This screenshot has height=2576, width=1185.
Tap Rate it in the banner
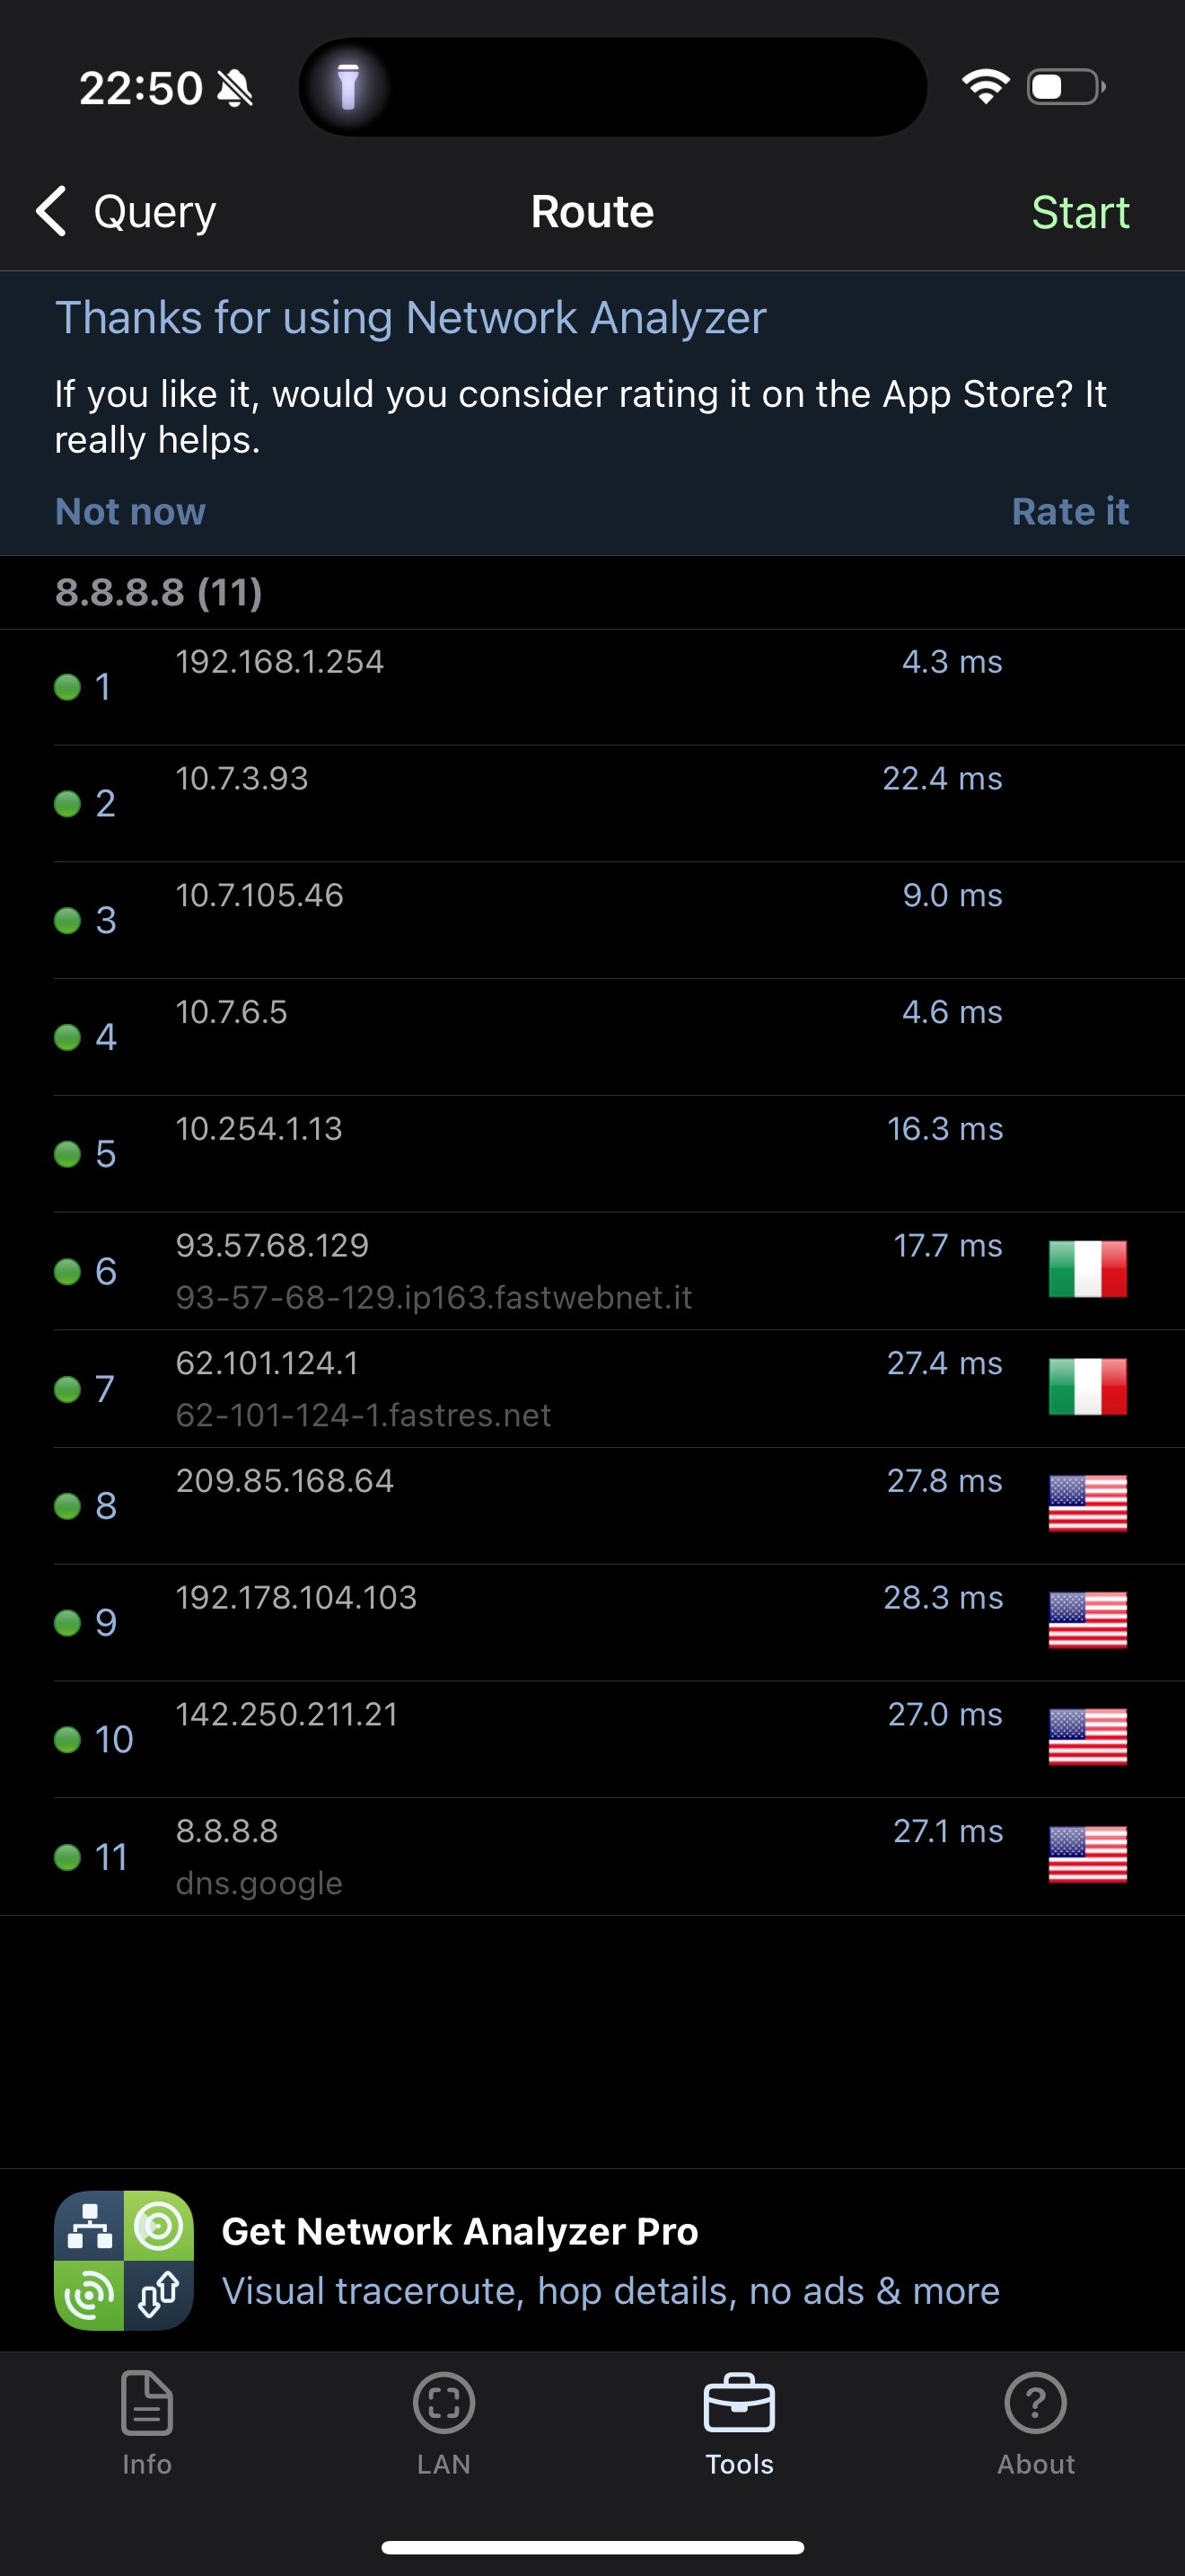[x=1069, y=511]
